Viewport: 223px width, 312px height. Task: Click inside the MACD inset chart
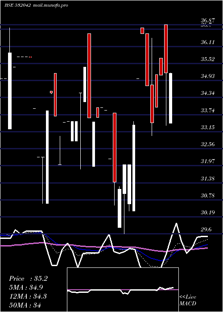point(123,290)
